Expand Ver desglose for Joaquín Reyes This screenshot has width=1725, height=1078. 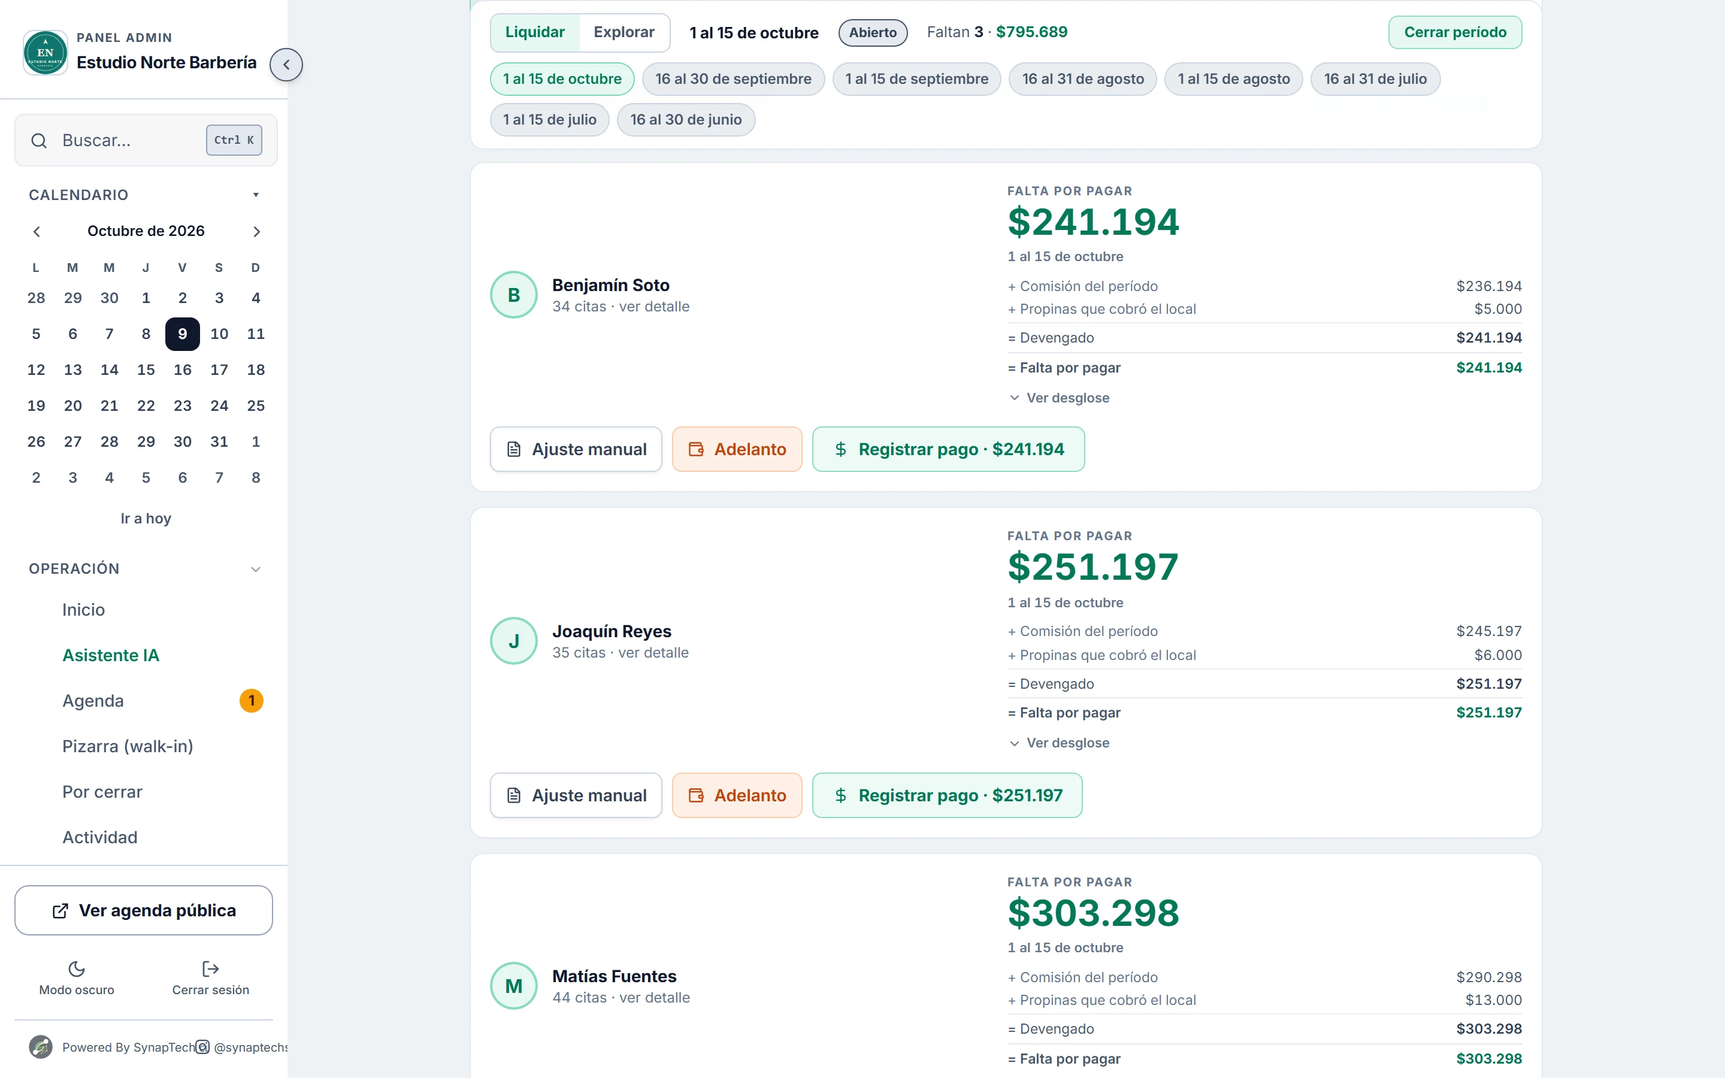[1059, 743]
